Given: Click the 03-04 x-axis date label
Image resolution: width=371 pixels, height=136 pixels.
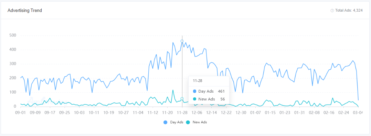Looking at the screenshot, I should click(x=358, y=112).
